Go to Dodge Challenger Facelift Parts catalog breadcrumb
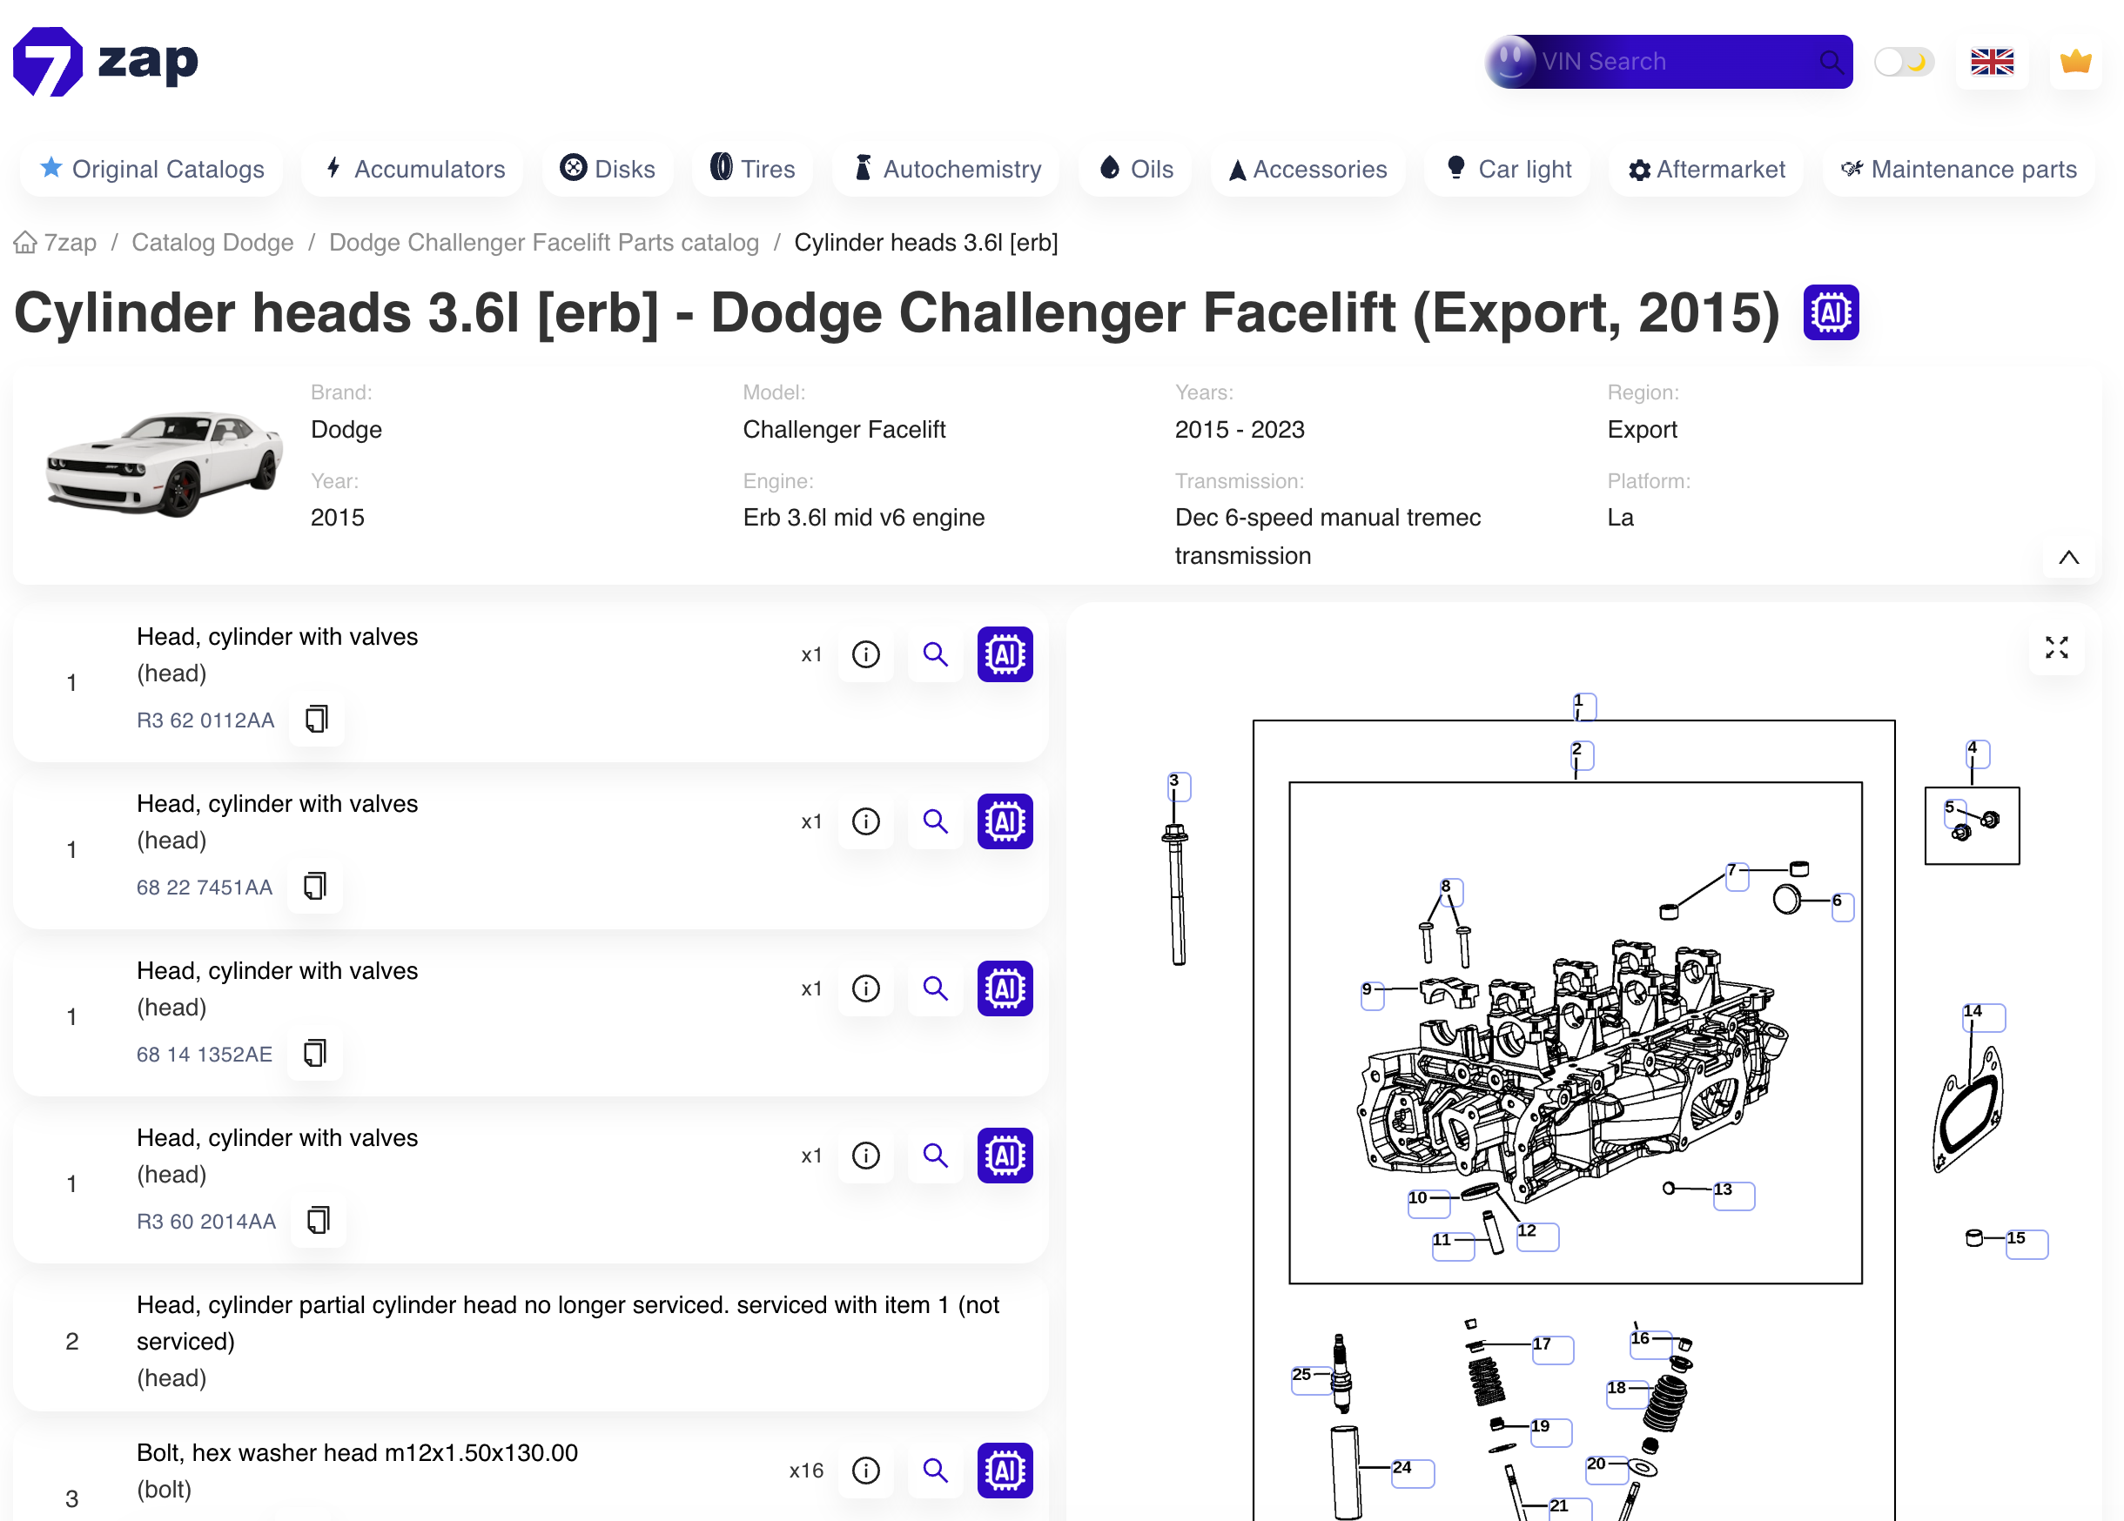 543,242
